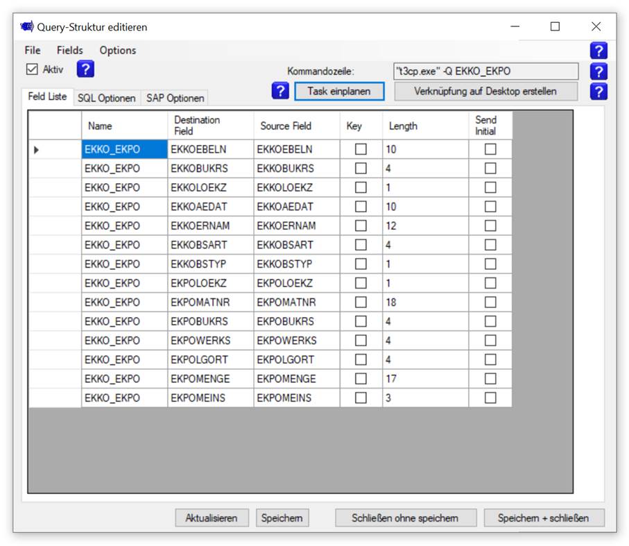629x546 pixels.
Task: Select source field cell EKKOLOEKZ
Action: tap(297, 187)
